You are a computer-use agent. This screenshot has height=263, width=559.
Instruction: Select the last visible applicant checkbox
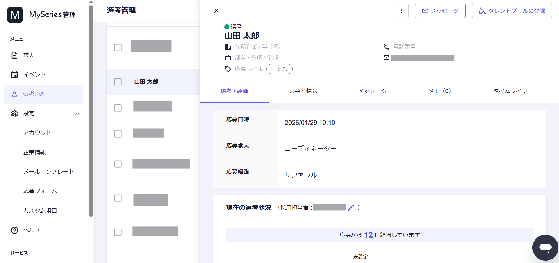pos(118,232)
